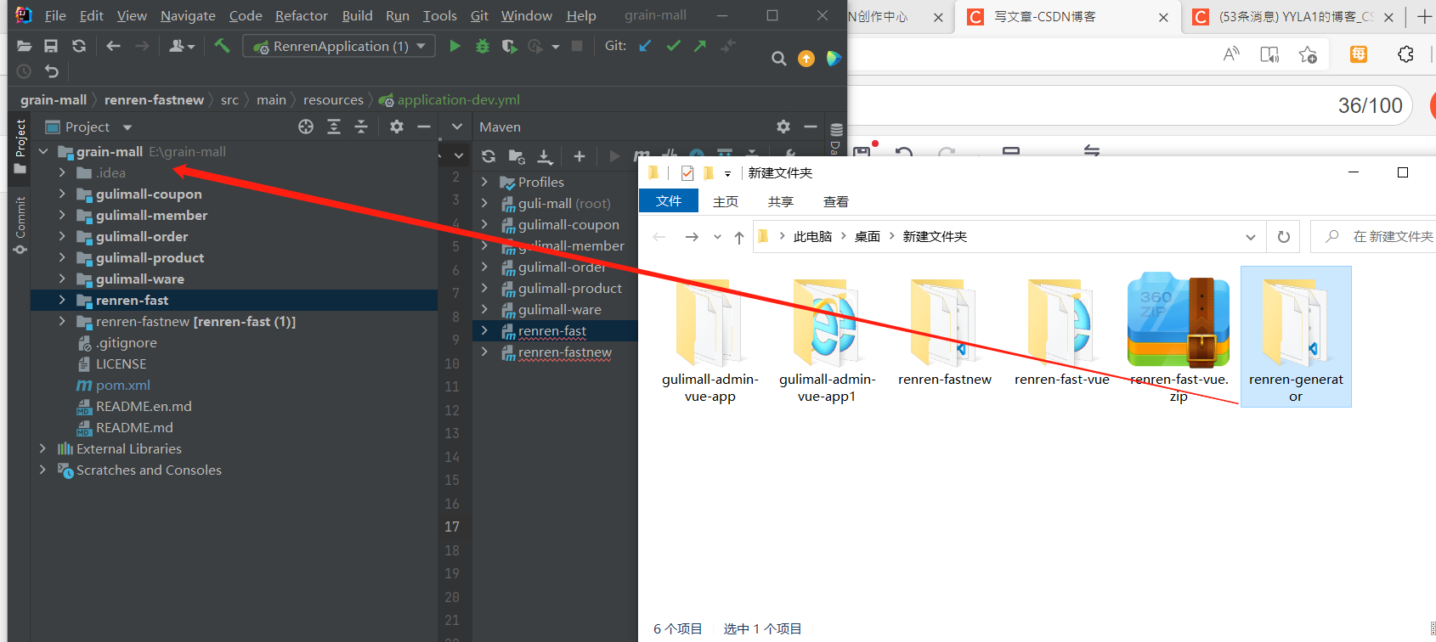Select the renren-fast-vue.zip archive
Screen dimensions: 1436x642
tap(1179, 337)
